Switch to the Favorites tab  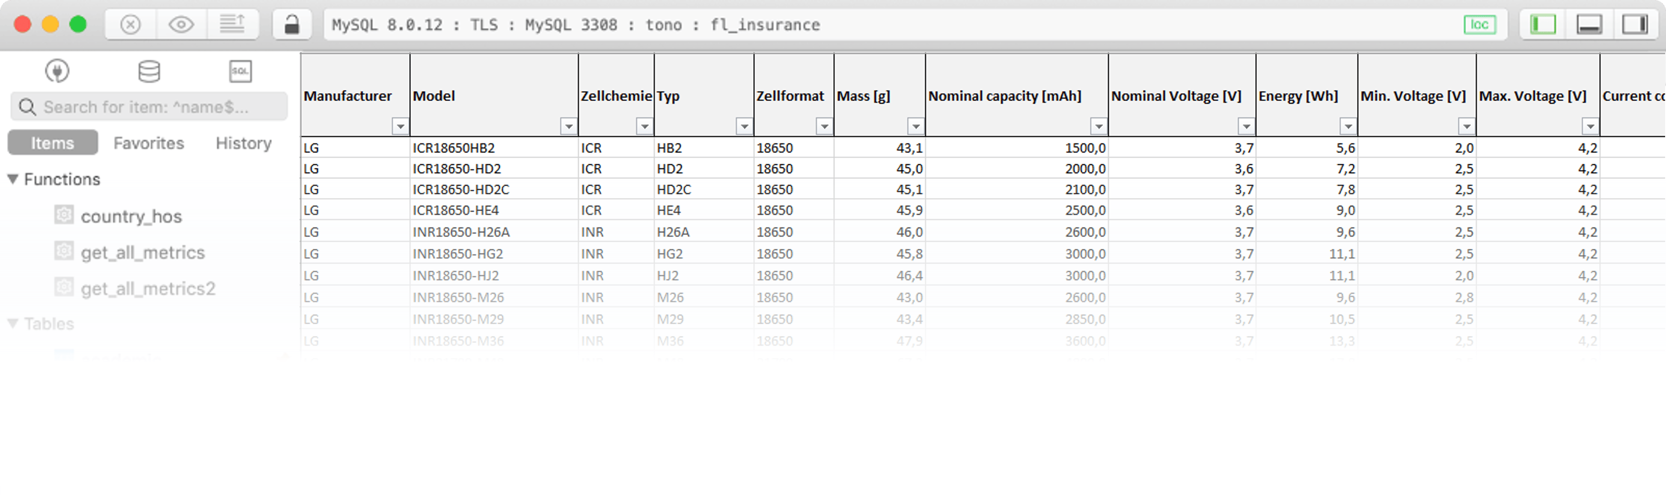pos(149,143)
